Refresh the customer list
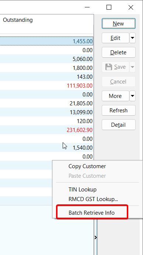Viewport: 143px width, 255px height. (119, 110)
